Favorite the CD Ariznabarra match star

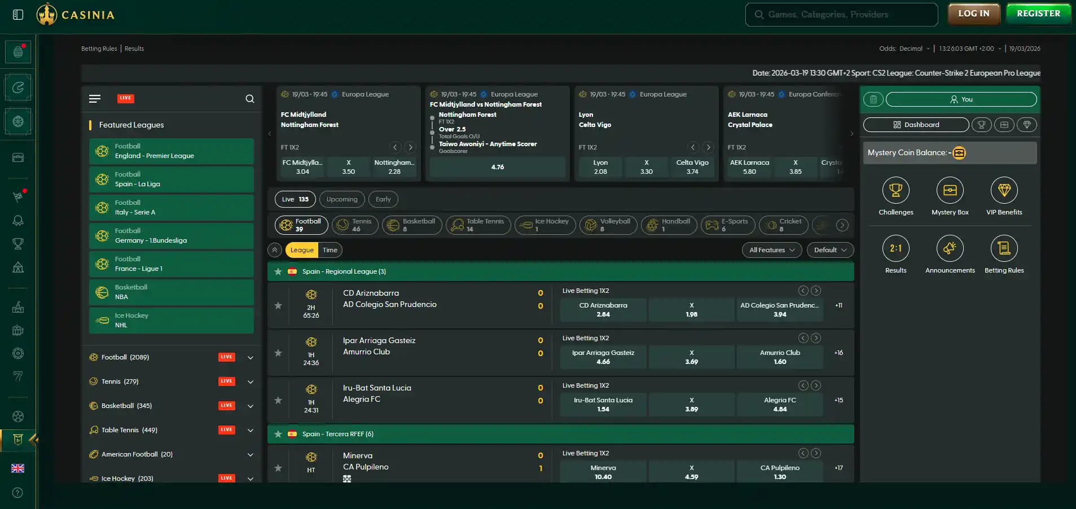coord(278,305)
